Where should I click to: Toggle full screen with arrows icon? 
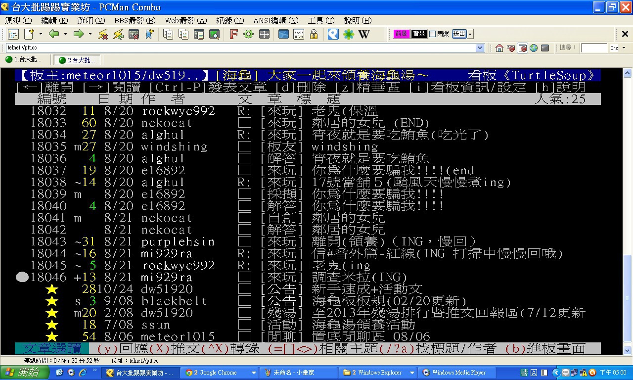coord(264,34)
